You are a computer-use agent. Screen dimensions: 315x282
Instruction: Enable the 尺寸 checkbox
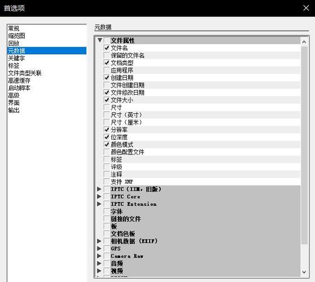[107, 107]
